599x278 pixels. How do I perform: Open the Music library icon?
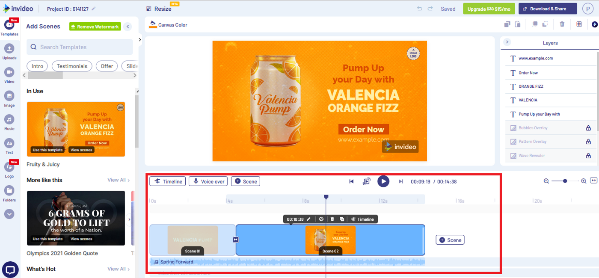point(9,120)
